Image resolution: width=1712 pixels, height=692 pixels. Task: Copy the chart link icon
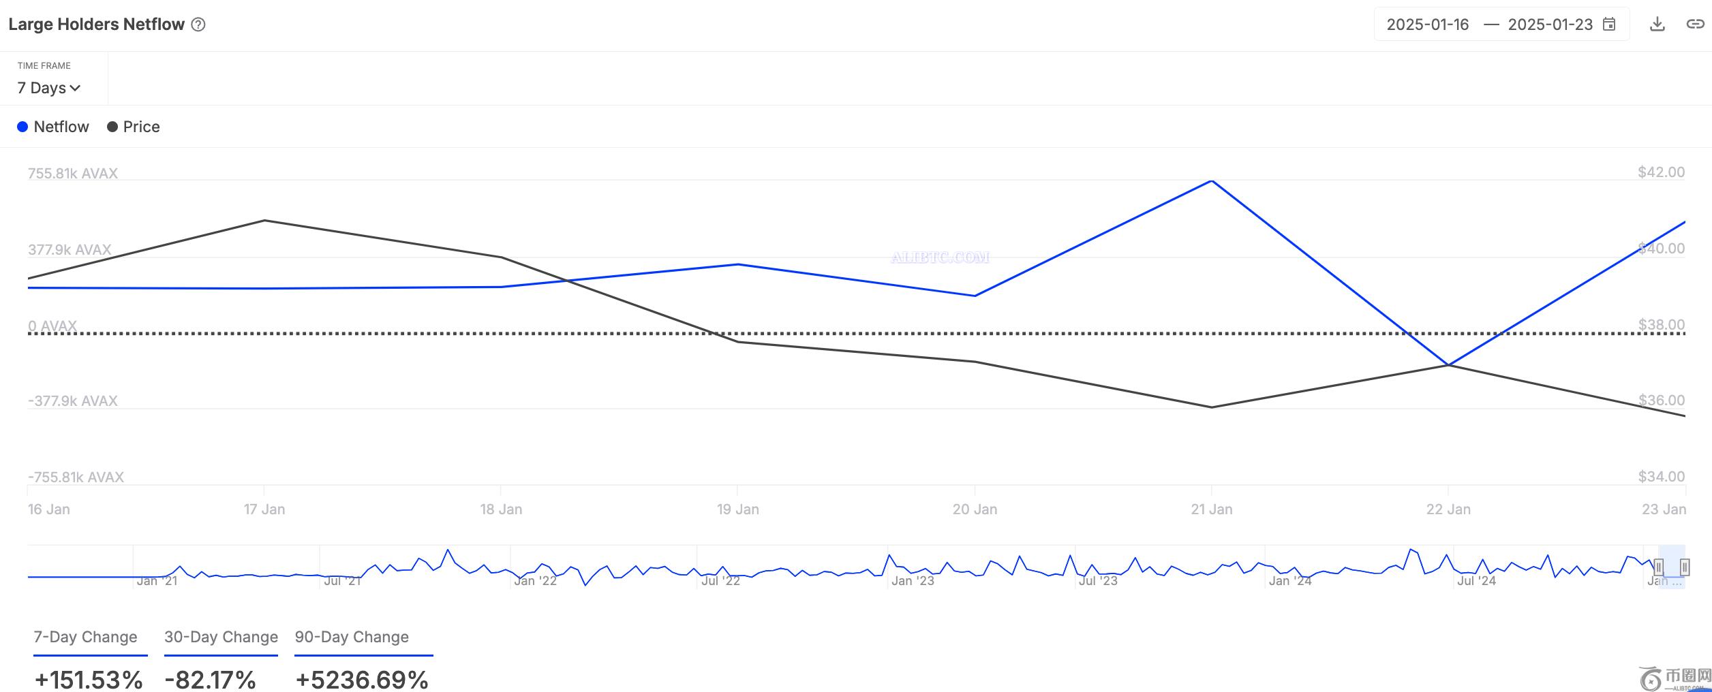coord(1695,25)
